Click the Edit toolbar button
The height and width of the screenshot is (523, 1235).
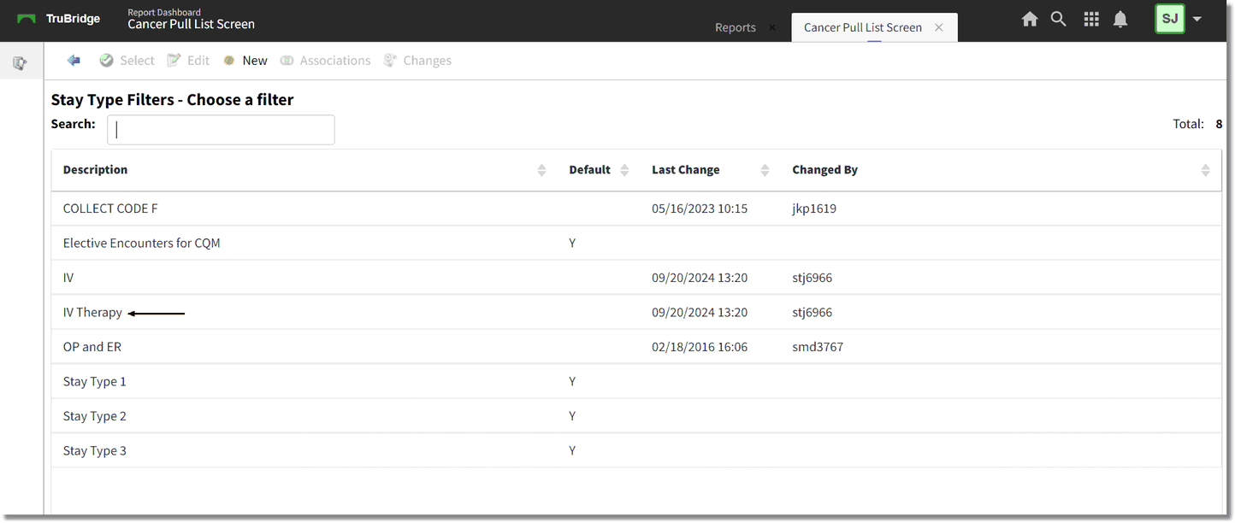(x=188, y=61)
